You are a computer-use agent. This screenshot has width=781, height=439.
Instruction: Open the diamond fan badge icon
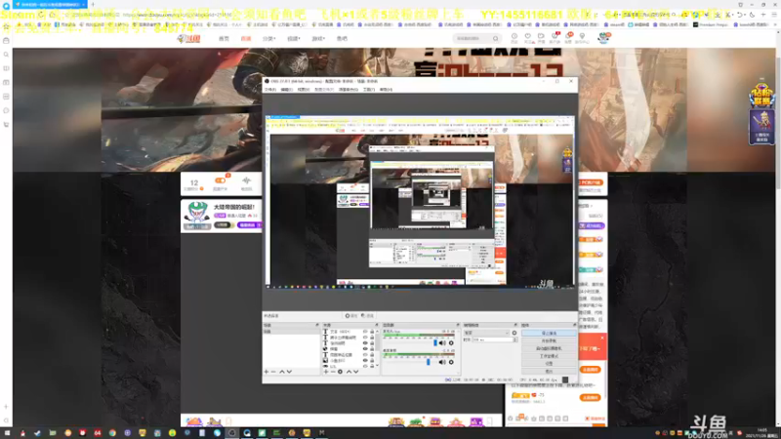(x=762, y=95)
